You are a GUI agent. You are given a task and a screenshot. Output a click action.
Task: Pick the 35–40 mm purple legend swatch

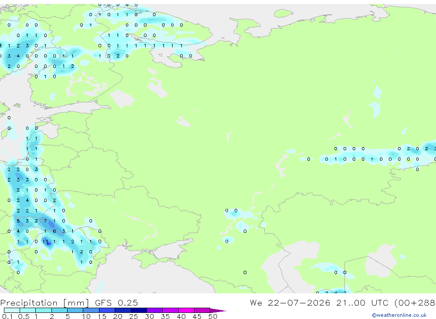click(x=170, y=310)
